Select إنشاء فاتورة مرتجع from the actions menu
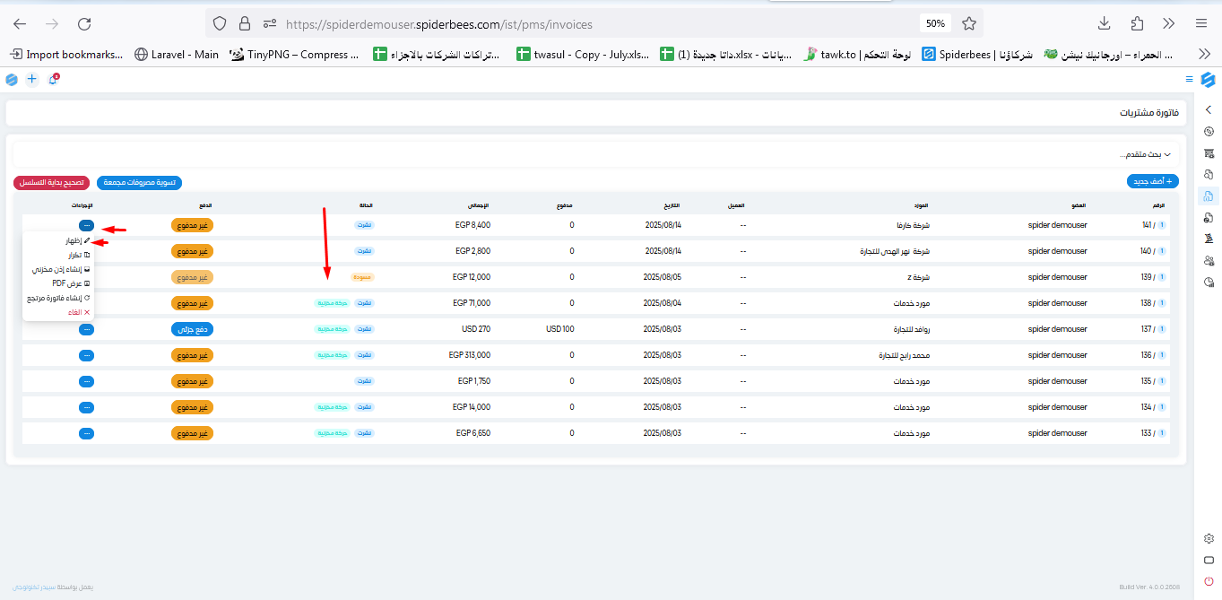This screenshot has height=600, width=1222. pos(58,298)
